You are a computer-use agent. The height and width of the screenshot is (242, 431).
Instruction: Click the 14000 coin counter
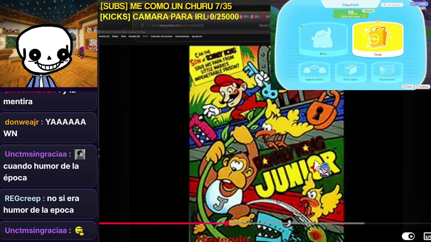419,4
